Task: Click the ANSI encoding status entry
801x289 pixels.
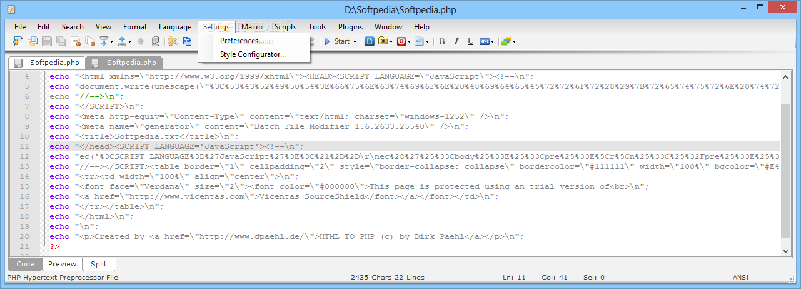Action: coord(740,277)
